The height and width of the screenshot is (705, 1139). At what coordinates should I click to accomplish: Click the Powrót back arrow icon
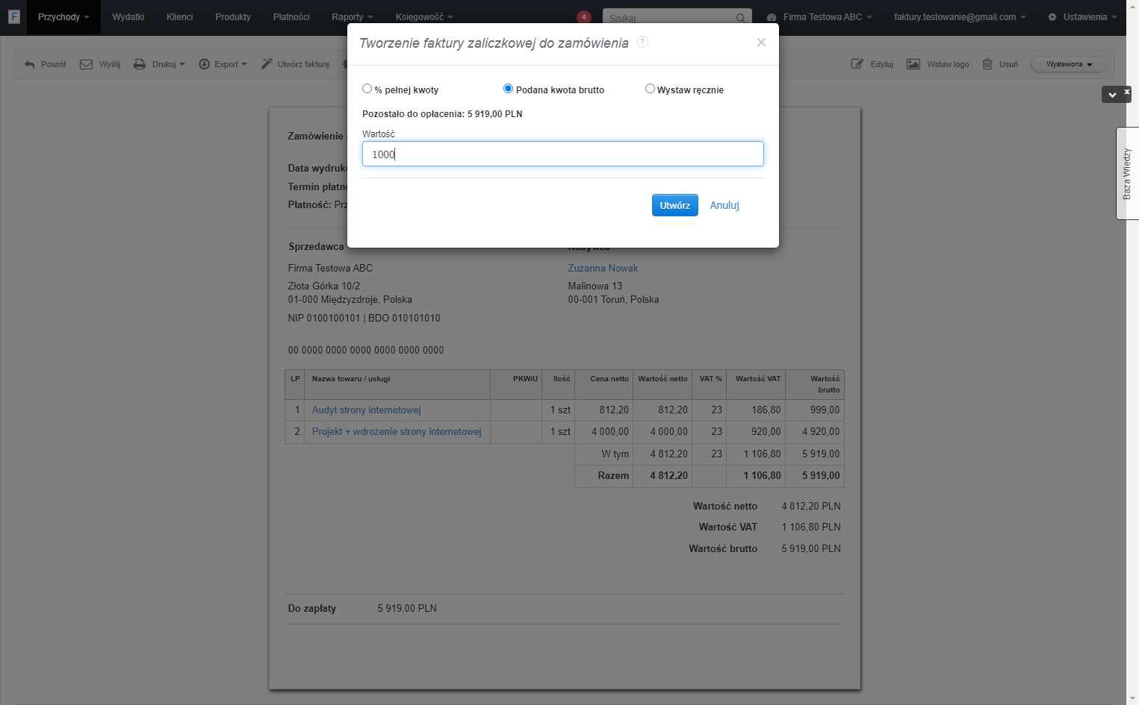pyautogui.click(x=30, y=65)
